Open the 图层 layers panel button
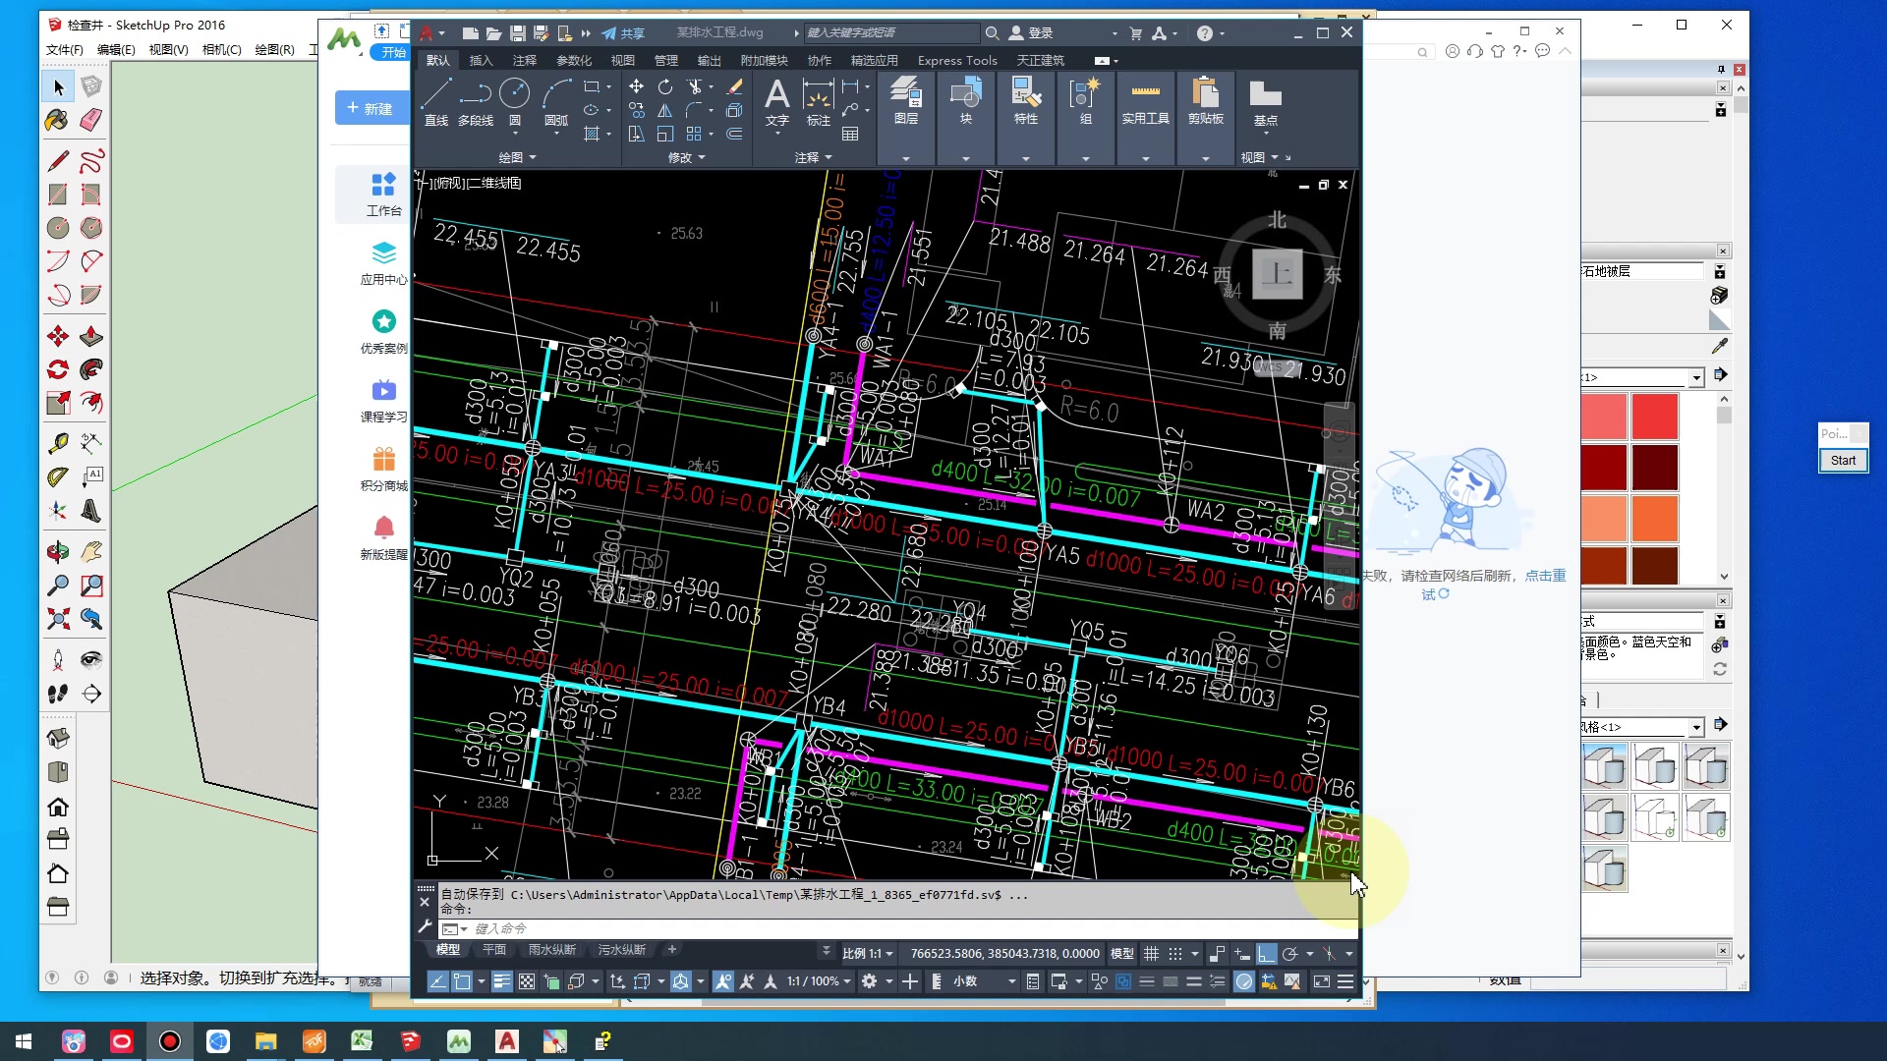Screen dimensions: 1887x1061 click(x=906, y=102)
